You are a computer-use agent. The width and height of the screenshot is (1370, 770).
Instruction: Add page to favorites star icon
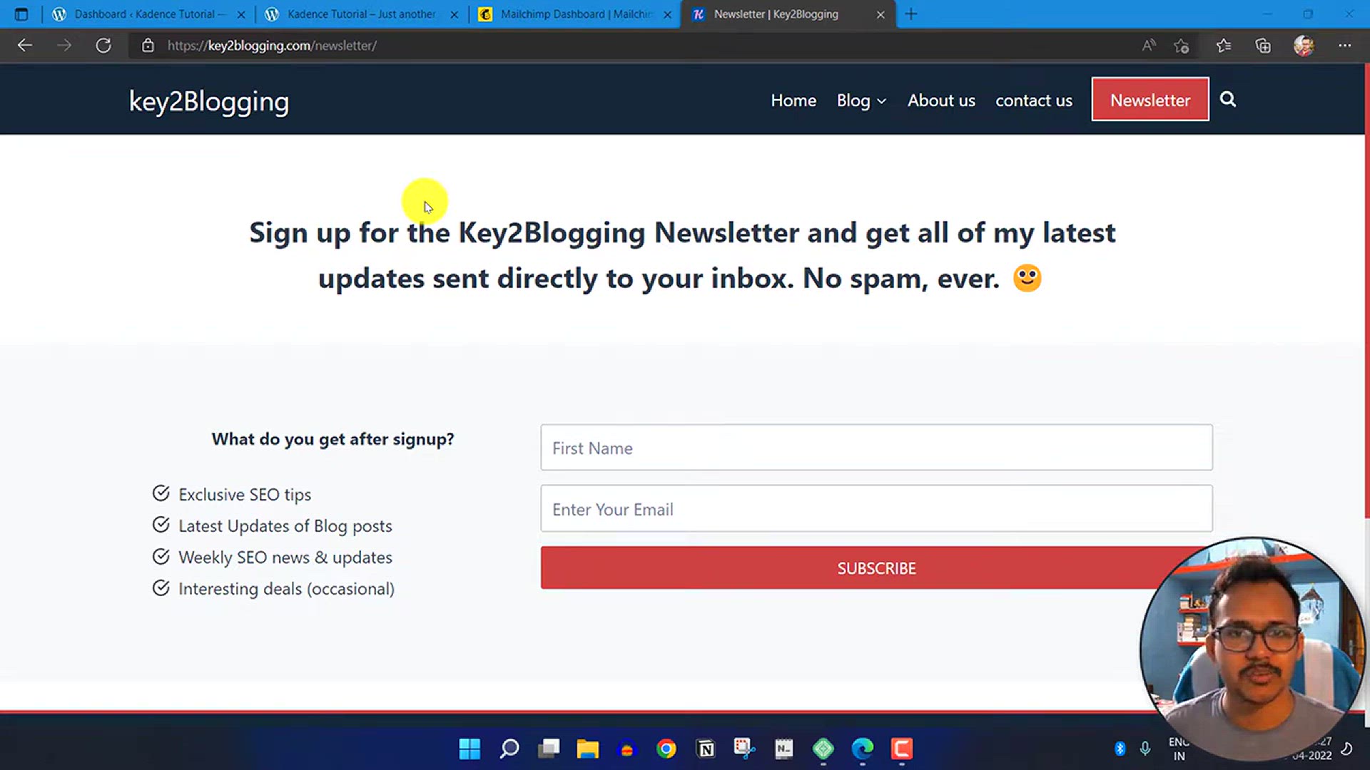(x=1181, y=46)
